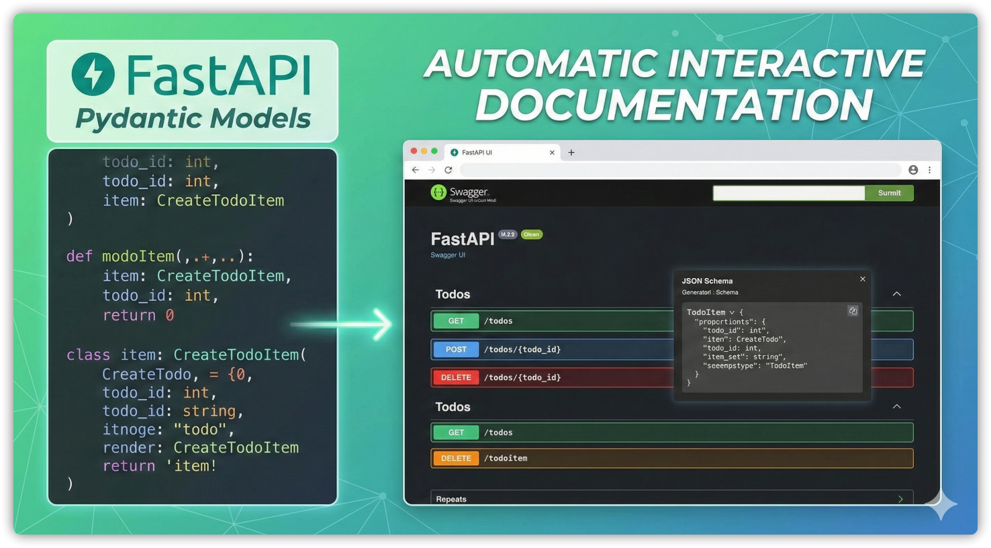Close the JSON Schema popup

click(863, 279)
